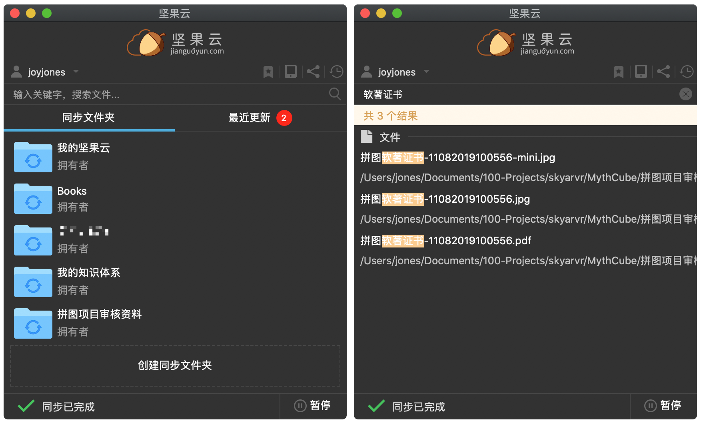
Task: Click bookmark icon in right window toolbar
Action: click(x=618, y=72)
